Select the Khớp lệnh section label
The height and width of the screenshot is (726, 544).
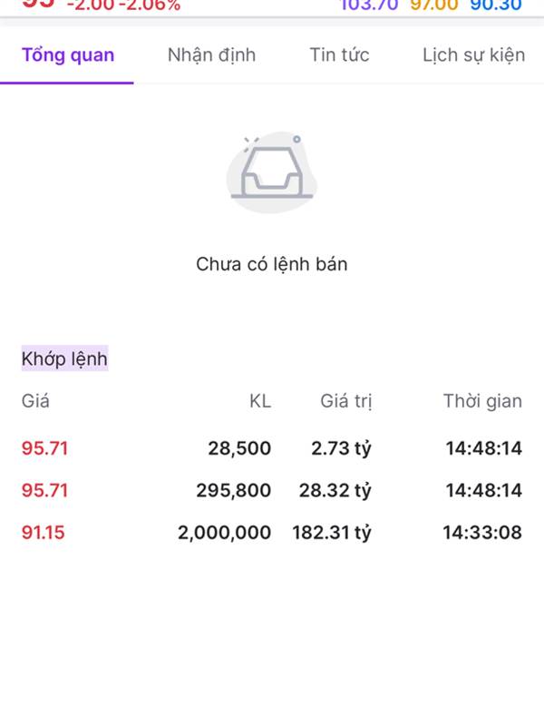(x=64, y=359)
